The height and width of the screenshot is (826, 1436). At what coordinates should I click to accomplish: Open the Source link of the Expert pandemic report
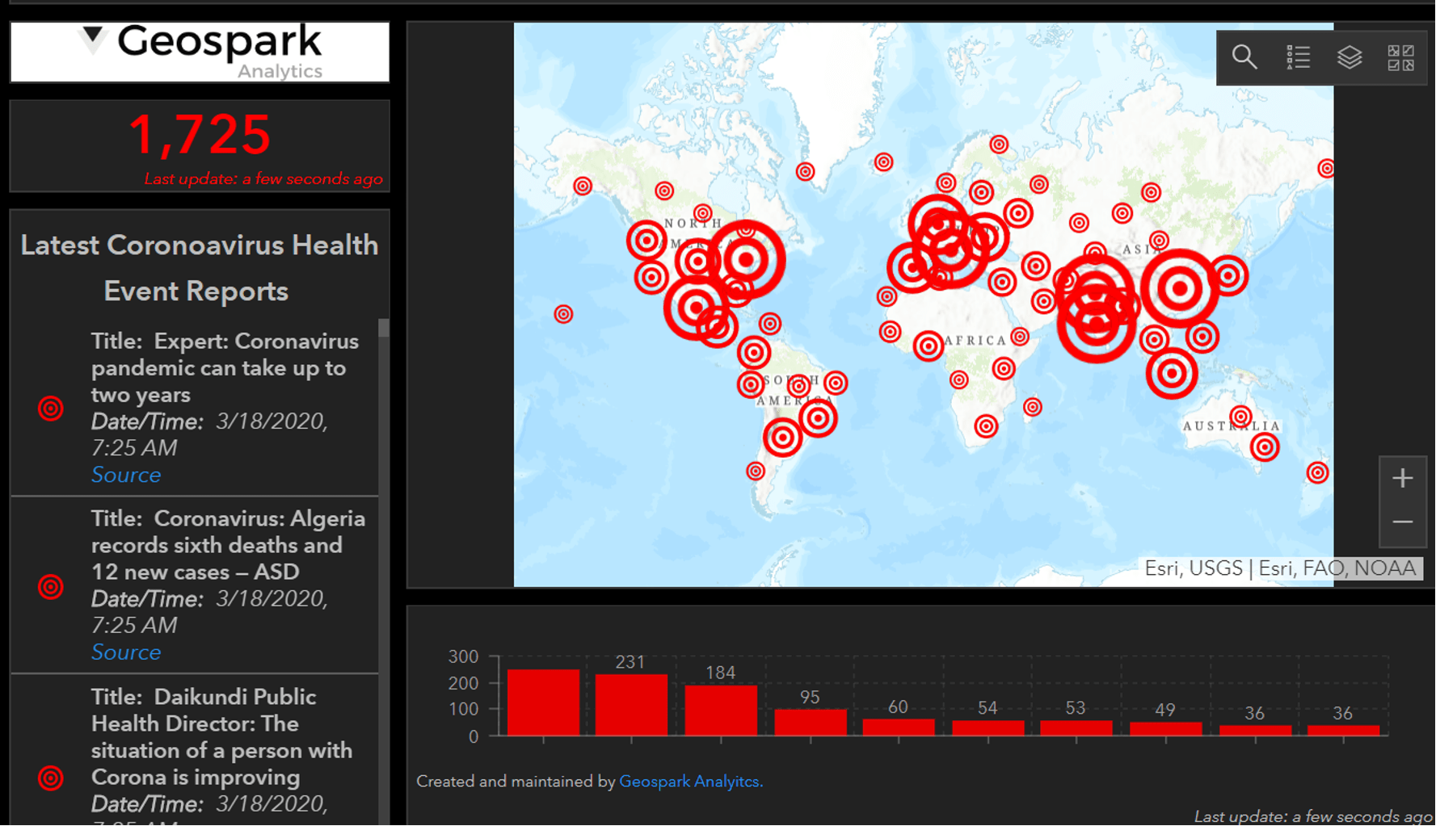[x=126, y=475]
